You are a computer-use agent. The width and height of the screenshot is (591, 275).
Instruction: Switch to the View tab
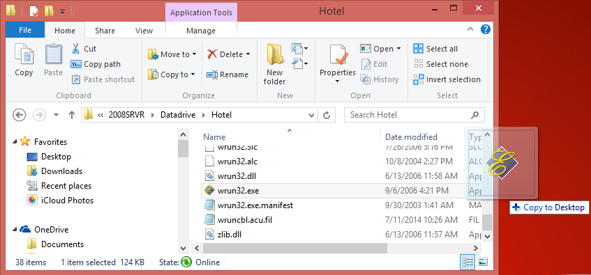[x=144, y=31]
